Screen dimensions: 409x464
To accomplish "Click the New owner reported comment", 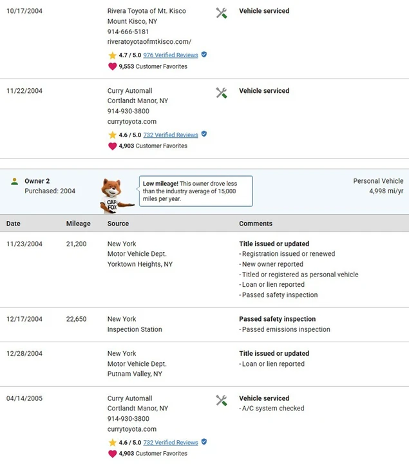I will coord(271,264).
